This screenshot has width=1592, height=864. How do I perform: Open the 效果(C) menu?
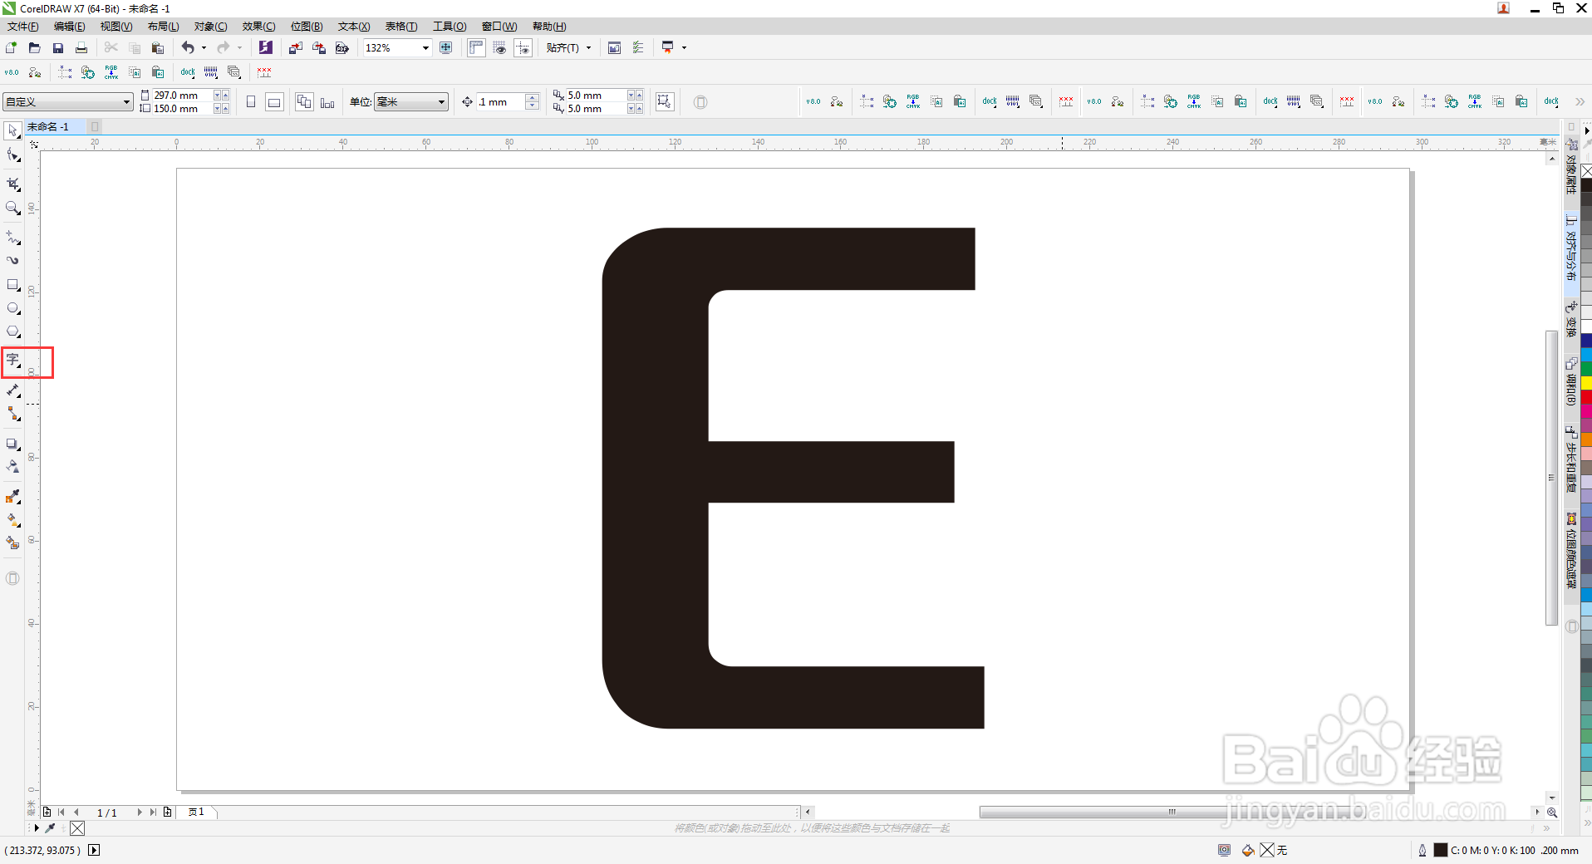point(258,27)
